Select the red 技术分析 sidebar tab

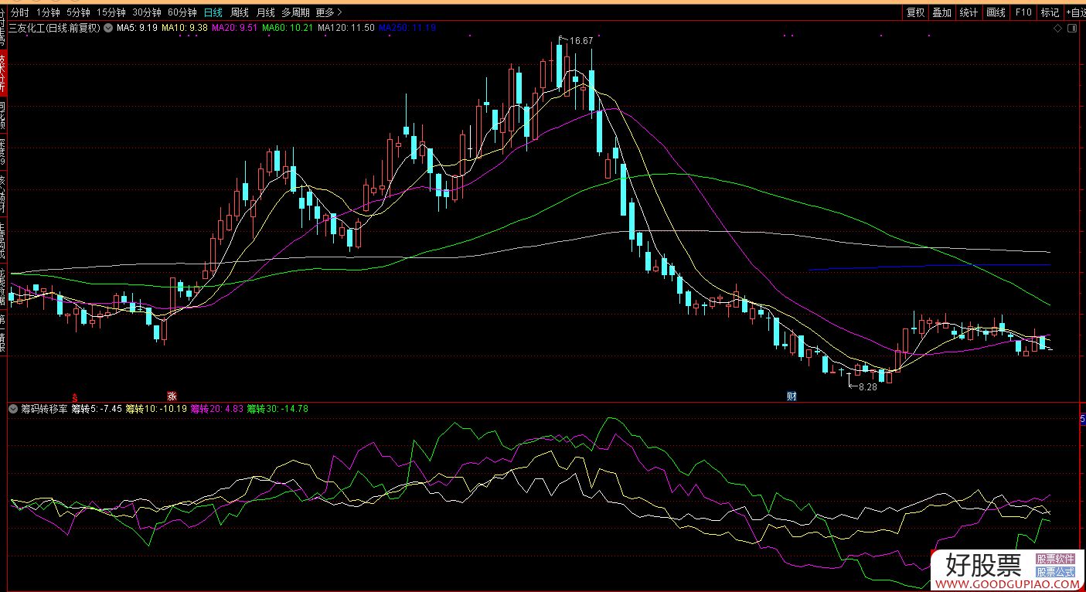[x=3, y=74]
